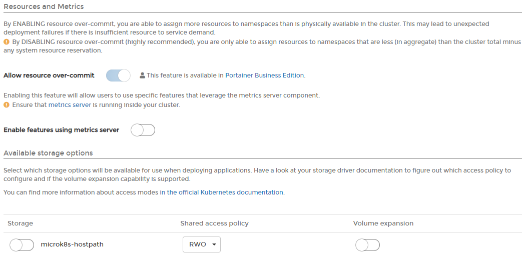
Task: Click the dropdown arrow next to RWO
Action: pos(214,244)
